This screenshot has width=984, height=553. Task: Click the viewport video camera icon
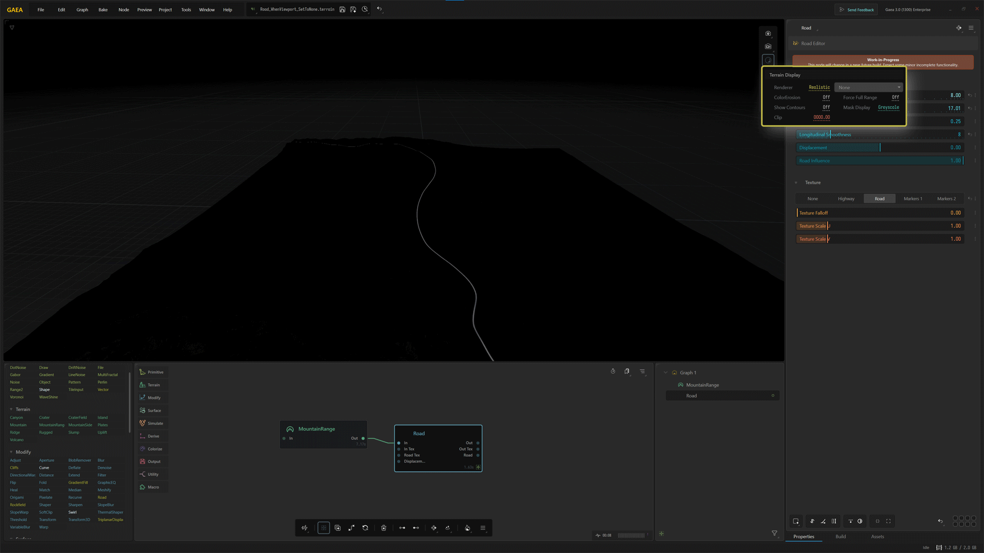tap(768, 47)
